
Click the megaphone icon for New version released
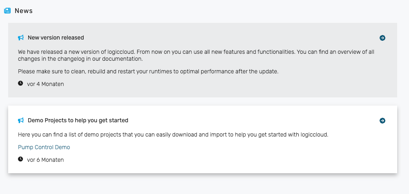tap(21, 38)
